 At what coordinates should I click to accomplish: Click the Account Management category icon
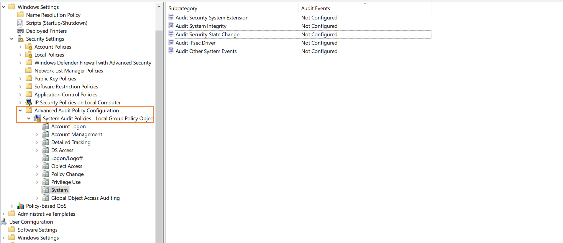[45, 134]
